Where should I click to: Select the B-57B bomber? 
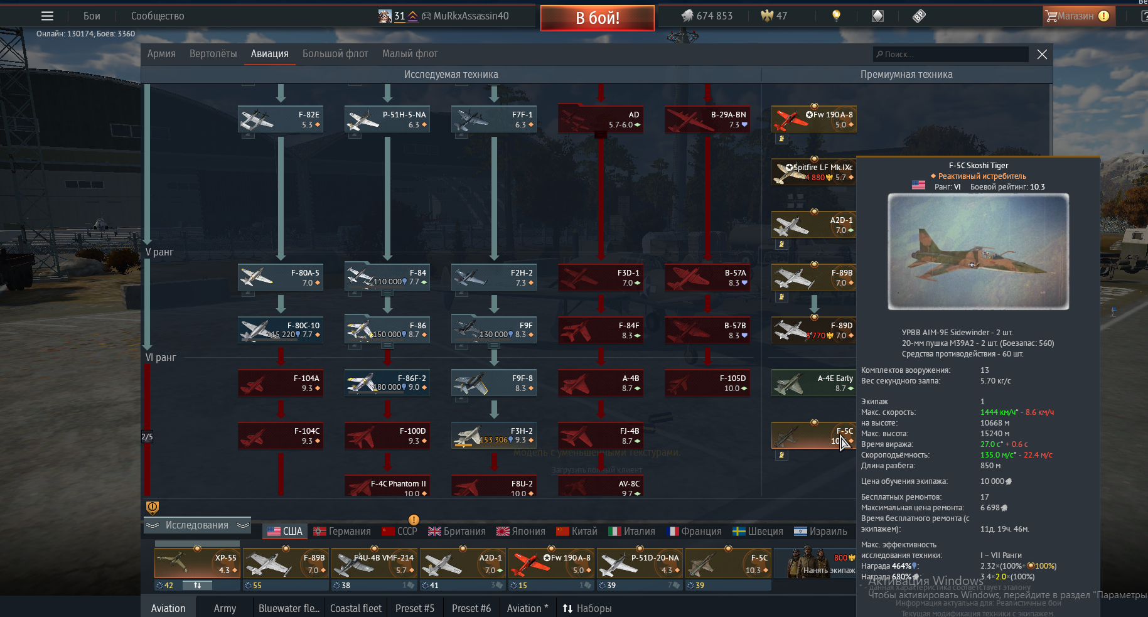[707, 330]
